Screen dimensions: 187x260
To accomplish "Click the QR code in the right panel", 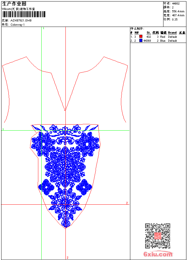I will (158, 236).
